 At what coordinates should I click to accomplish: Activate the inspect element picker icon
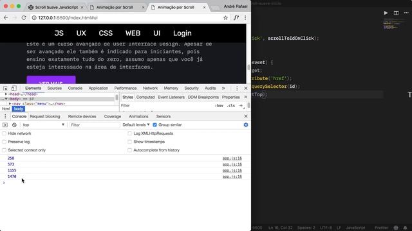click(x=5, y=89)
